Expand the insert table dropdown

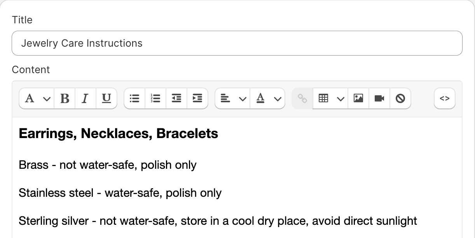tap(330, 98)
